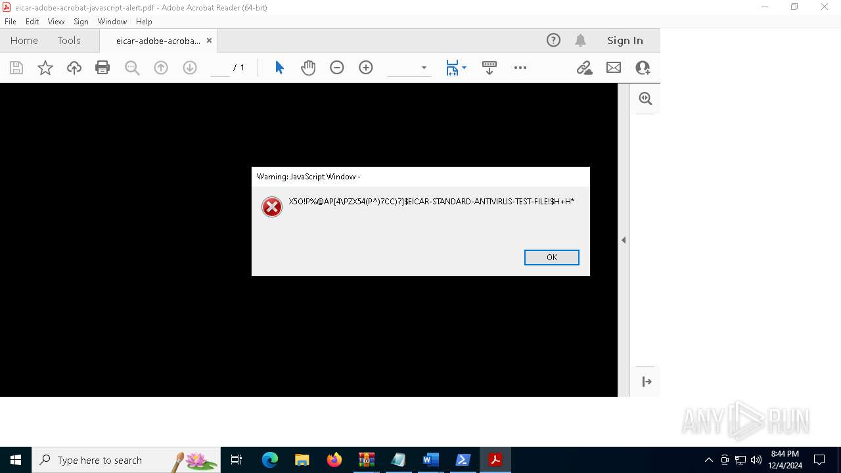
Task: Activate the Hand pan tool
Action: pos(308,68)
